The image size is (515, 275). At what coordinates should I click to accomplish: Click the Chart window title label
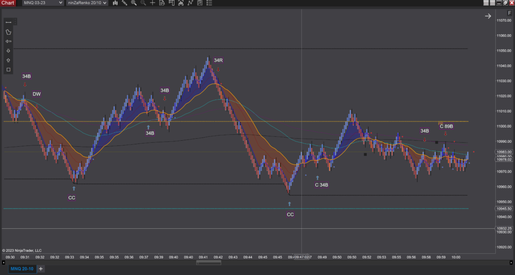coord(8,3)
